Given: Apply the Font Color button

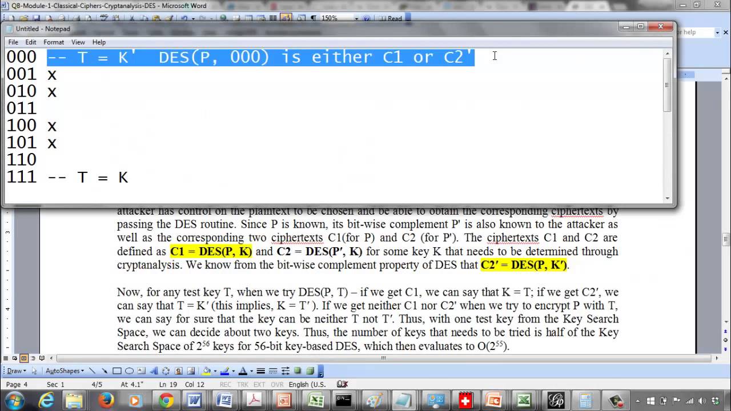Looking at the screenshot, I should [x=243, y=371].
